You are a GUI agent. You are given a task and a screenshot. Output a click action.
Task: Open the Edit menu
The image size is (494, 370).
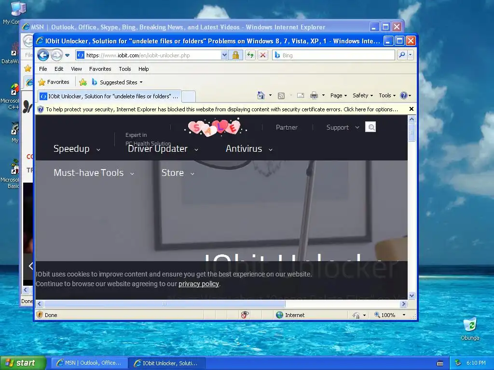58,69
